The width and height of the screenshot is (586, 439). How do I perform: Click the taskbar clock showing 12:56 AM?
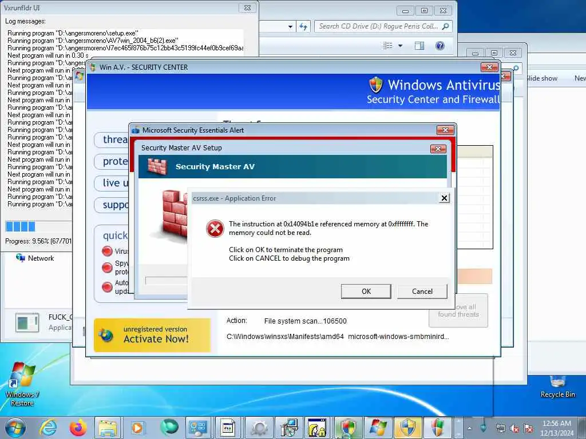tap(556, 428)
